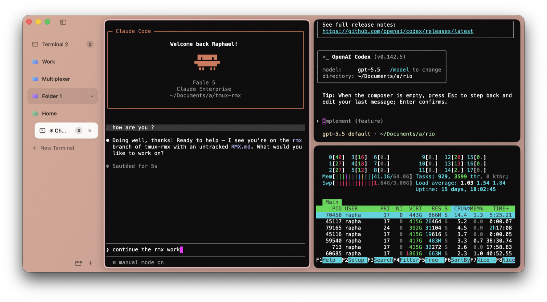
Task: Add a new folder with folder-plus icon
Action: click(79, 263)
